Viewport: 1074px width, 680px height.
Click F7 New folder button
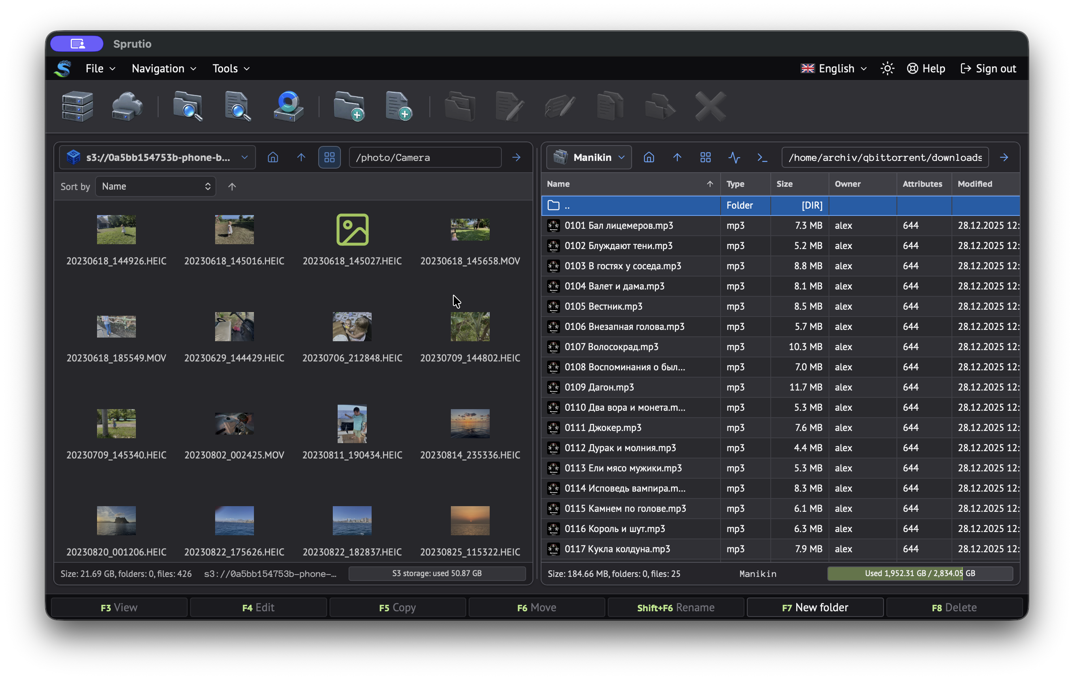pos(815,607)
